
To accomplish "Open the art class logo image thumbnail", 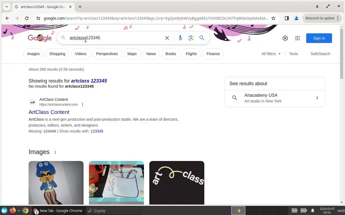I will point(177,183).
